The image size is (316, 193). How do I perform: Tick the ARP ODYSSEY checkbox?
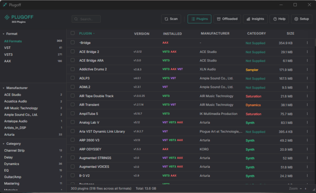73,149
